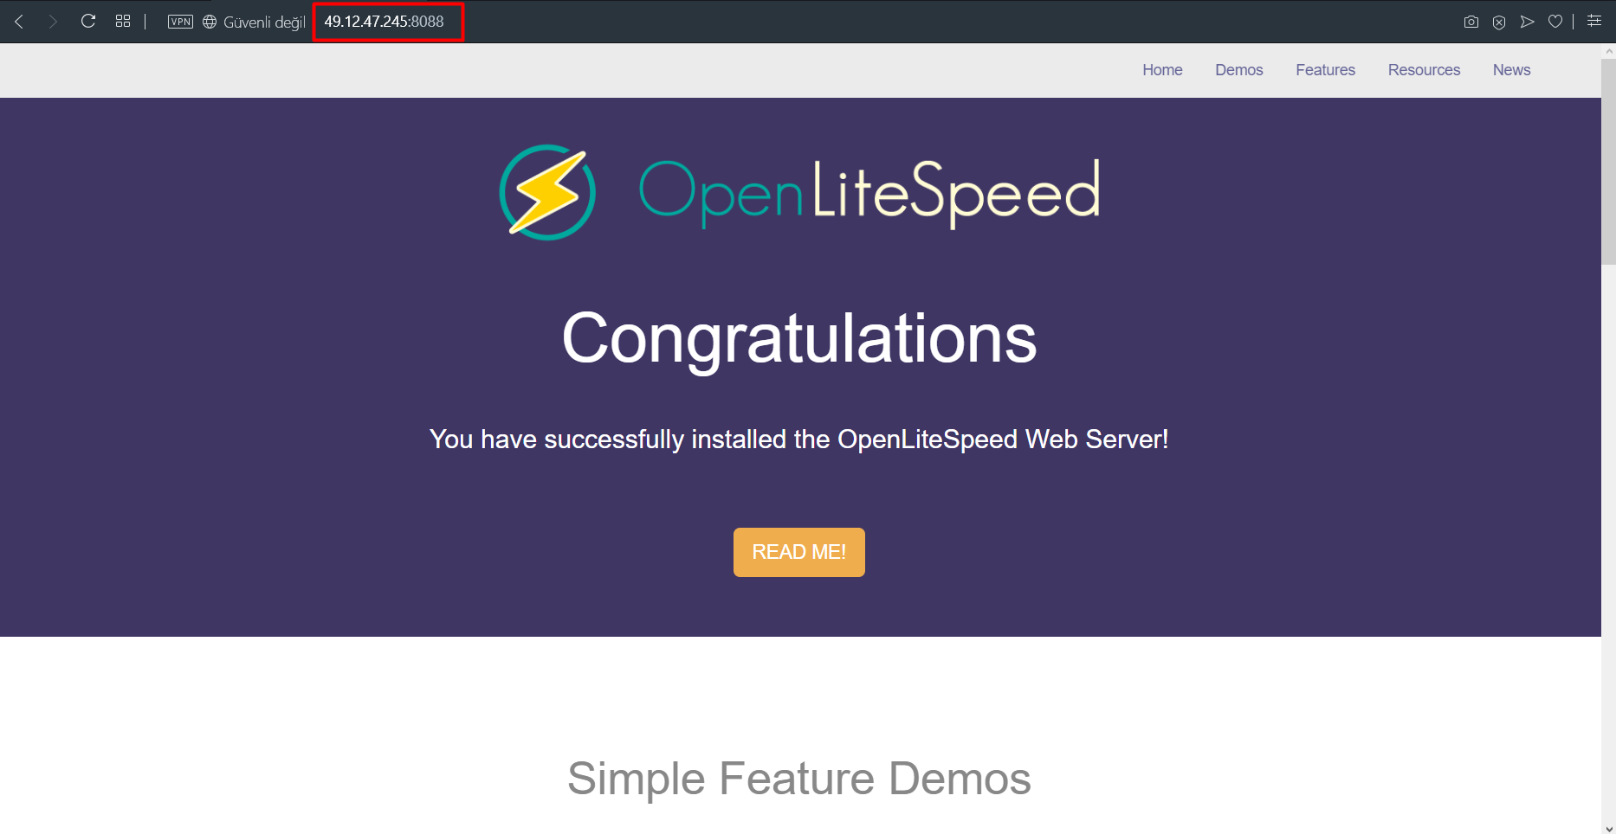Toggle the VPN badge in address bar

(180, 22)
